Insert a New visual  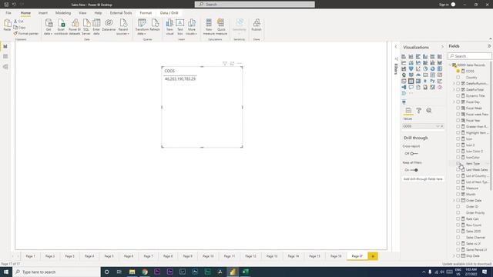click(169, 27)
